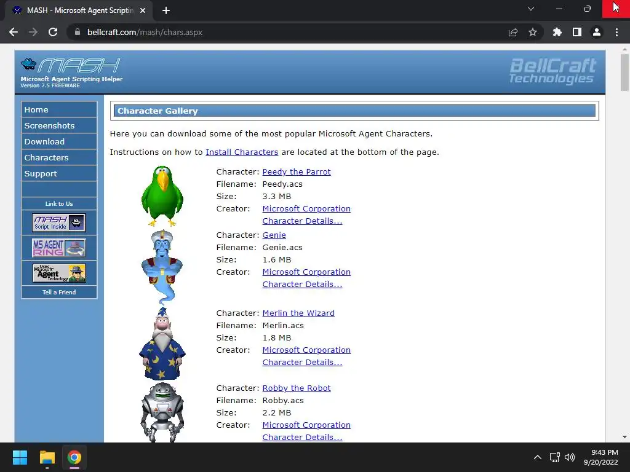This screenshot has height=472, width=630.
Task: Follow the Install Characters link
Action: [242, 152]
